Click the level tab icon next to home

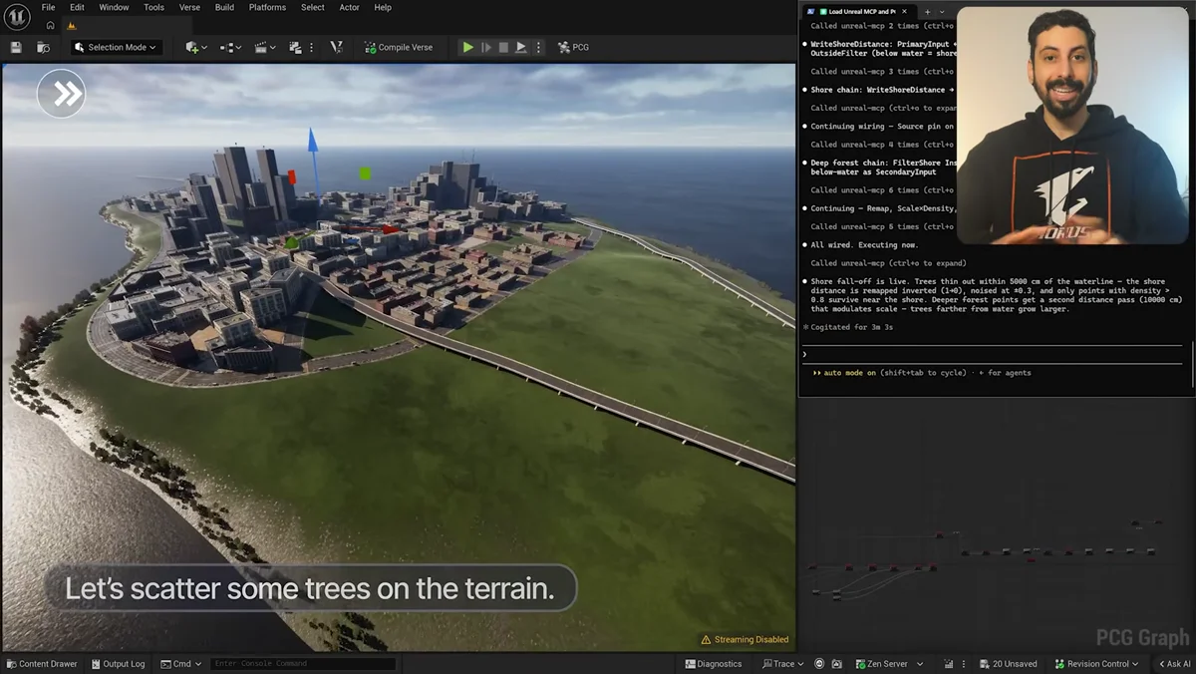(71, 26)
